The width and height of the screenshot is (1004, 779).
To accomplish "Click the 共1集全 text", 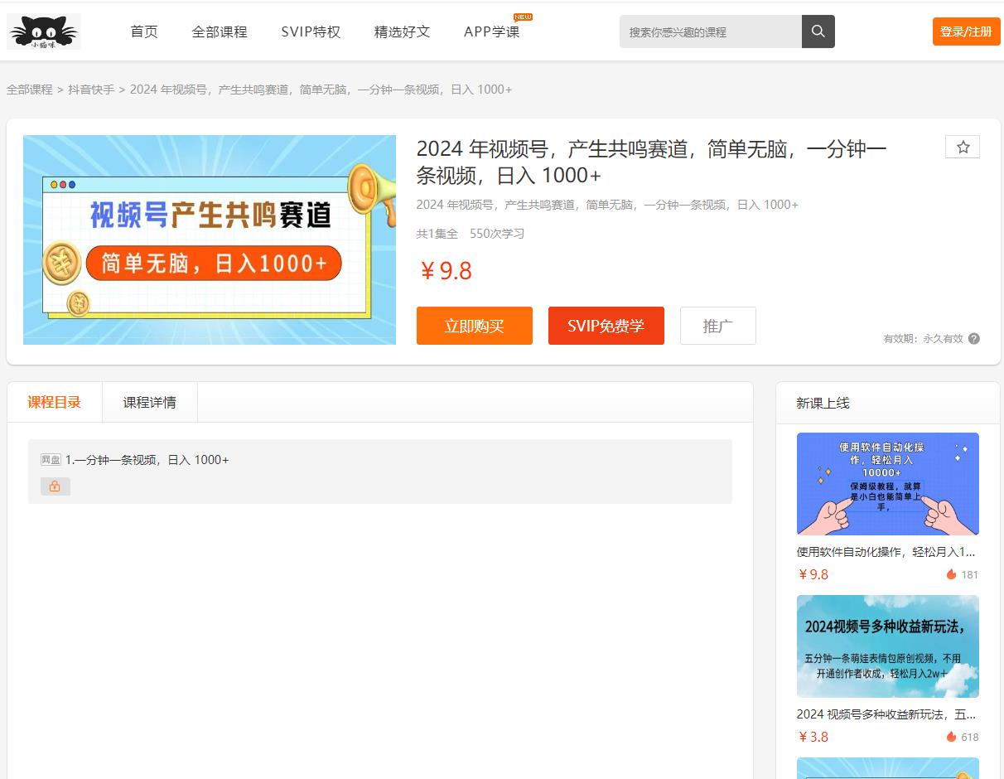I will point(437,234).
